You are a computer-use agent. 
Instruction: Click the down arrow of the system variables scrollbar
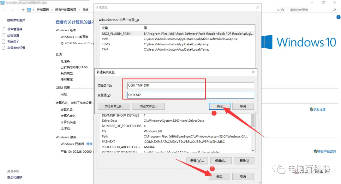(x=253, y=150)
